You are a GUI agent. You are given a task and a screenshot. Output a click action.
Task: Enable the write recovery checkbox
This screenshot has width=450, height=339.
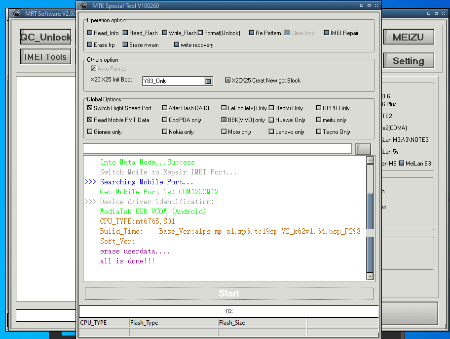pos(177,44)
